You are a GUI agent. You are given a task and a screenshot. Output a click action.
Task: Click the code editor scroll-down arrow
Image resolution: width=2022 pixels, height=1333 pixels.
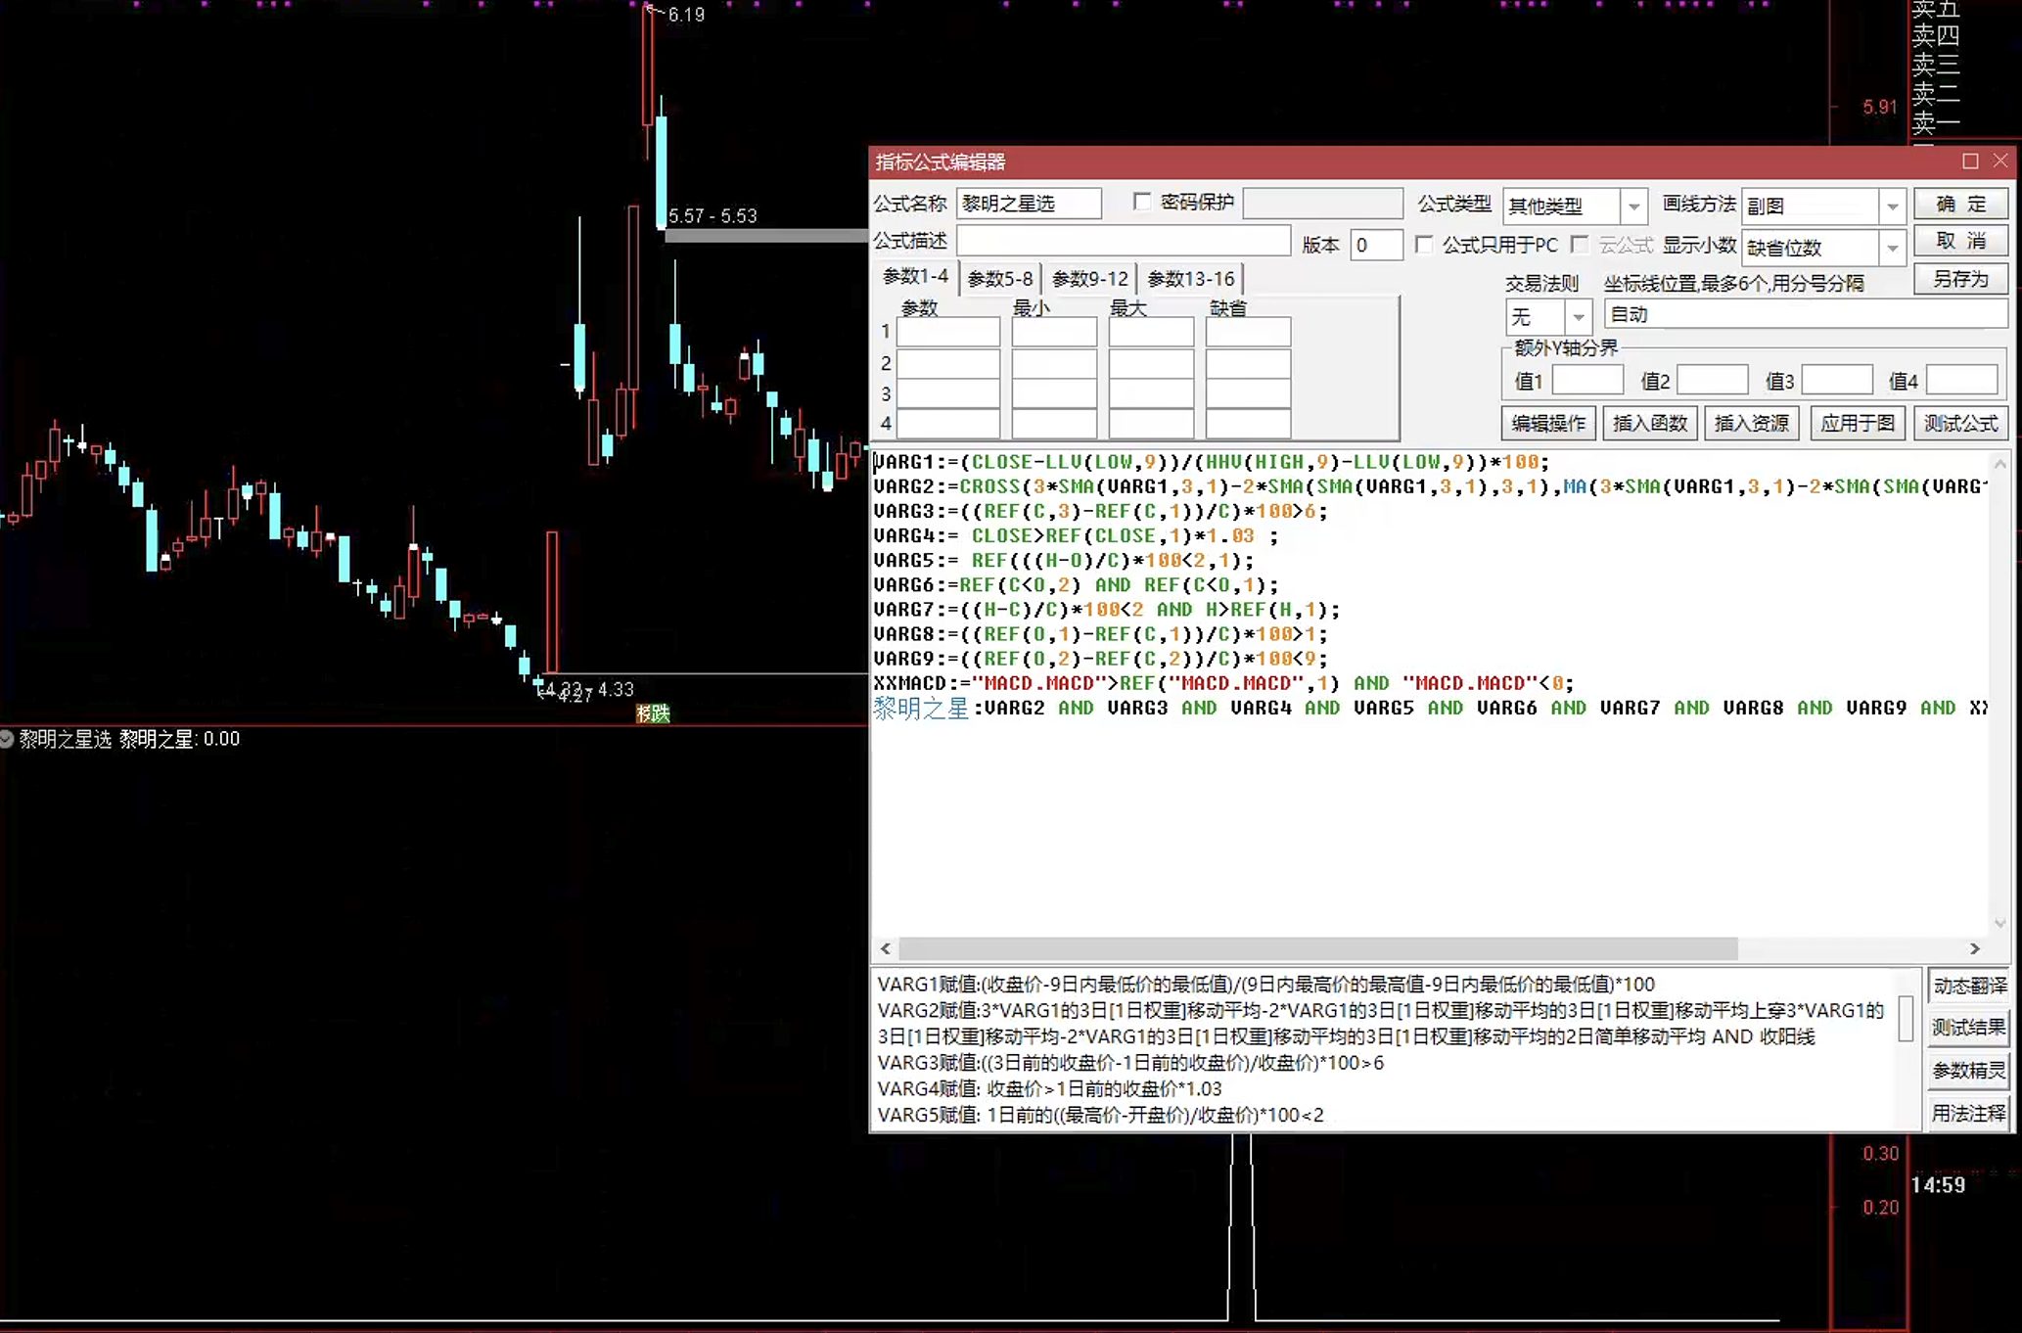click(1999, 922)
